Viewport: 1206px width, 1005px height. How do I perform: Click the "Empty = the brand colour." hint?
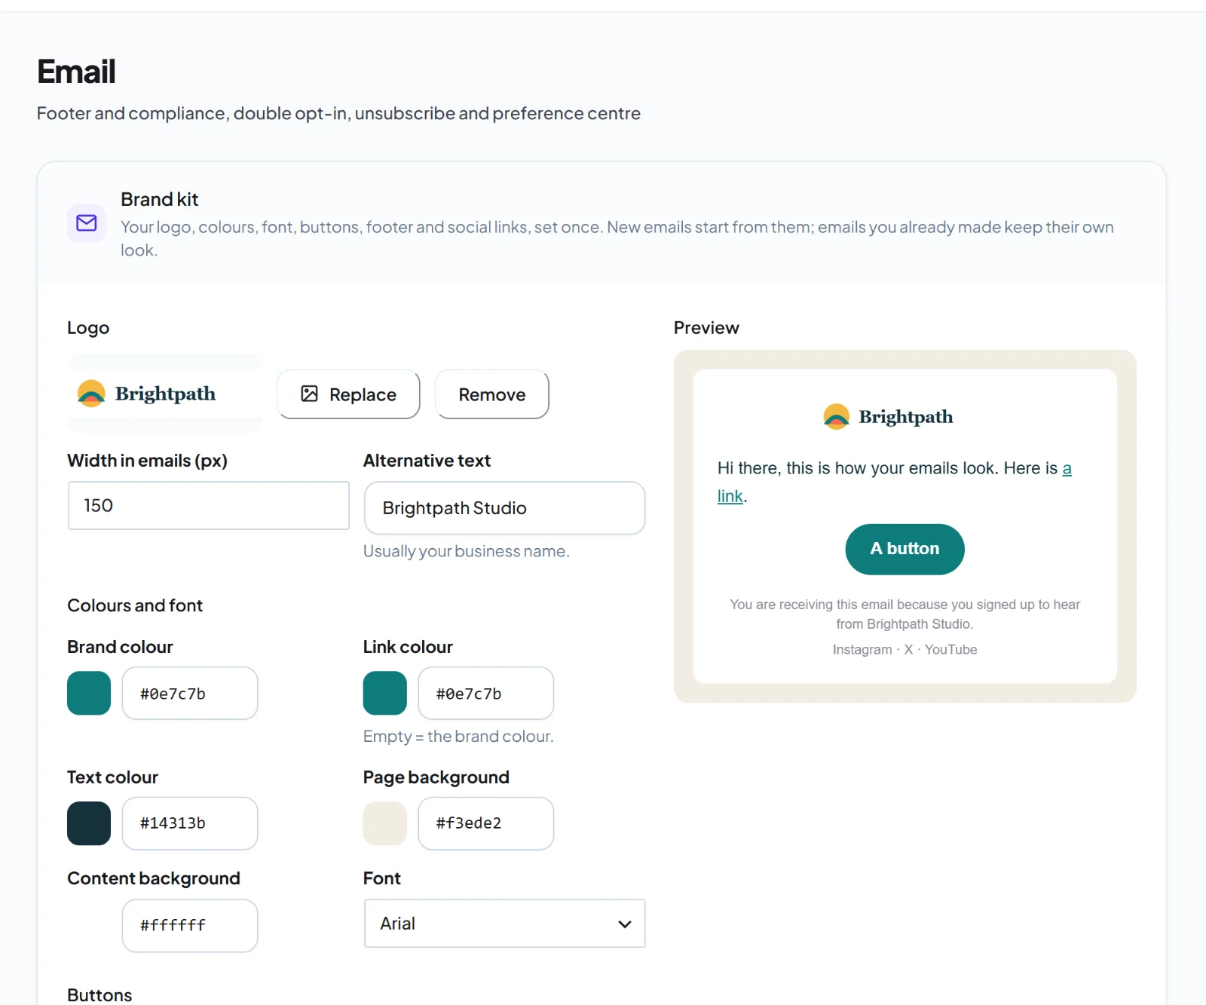pos(458,737)
